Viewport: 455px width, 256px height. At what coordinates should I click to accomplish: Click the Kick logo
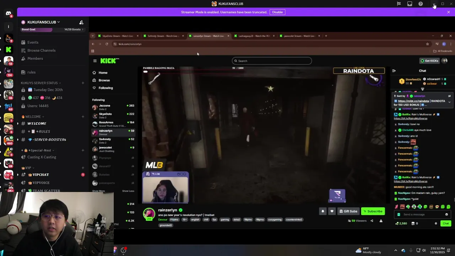coord(109,61)
